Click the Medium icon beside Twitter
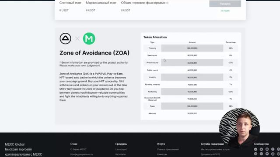 267,149
